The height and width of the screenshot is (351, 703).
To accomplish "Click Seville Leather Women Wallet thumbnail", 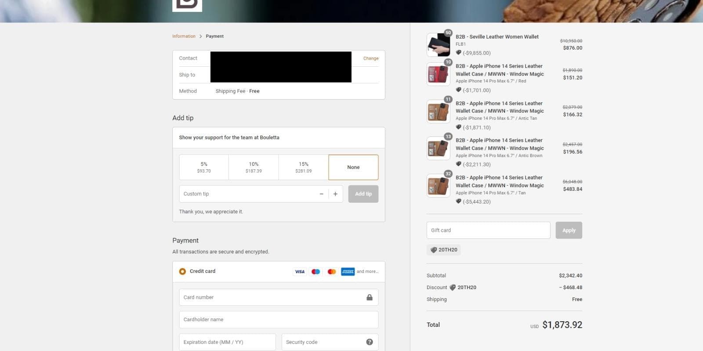I will pyautogui.click(x=438, y=45).
